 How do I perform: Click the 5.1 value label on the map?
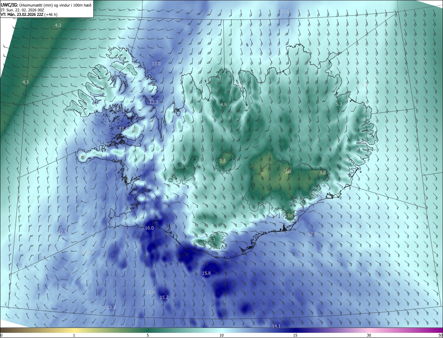click(x=212, y=240)
